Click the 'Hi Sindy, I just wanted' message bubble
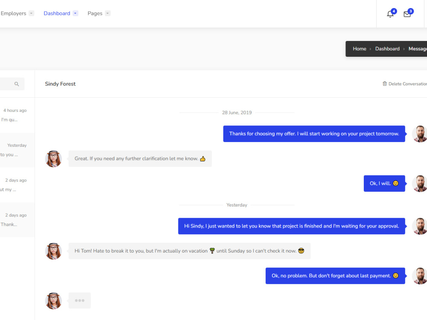The height and width of the screenshot is (320, 427). (291, 226)
